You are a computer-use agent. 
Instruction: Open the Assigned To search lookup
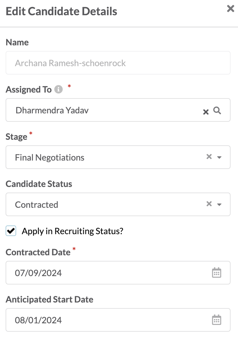point(217,111)
